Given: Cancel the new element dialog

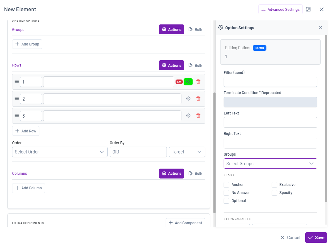Looking at the screenshot, I should [x=290, y=238].
